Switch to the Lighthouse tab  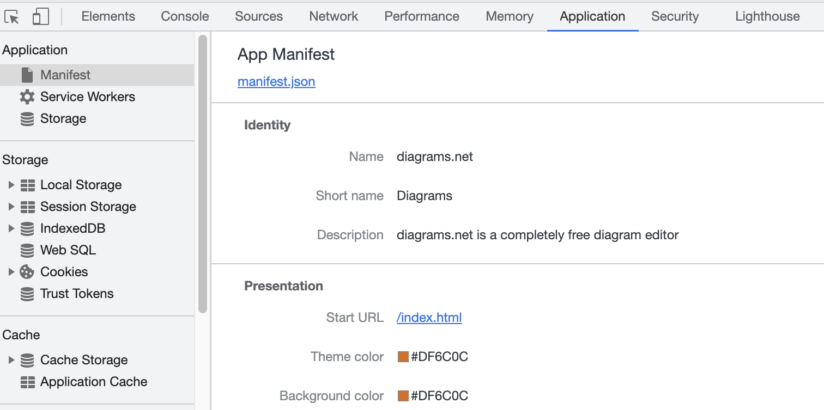click(x=767, y=16)
